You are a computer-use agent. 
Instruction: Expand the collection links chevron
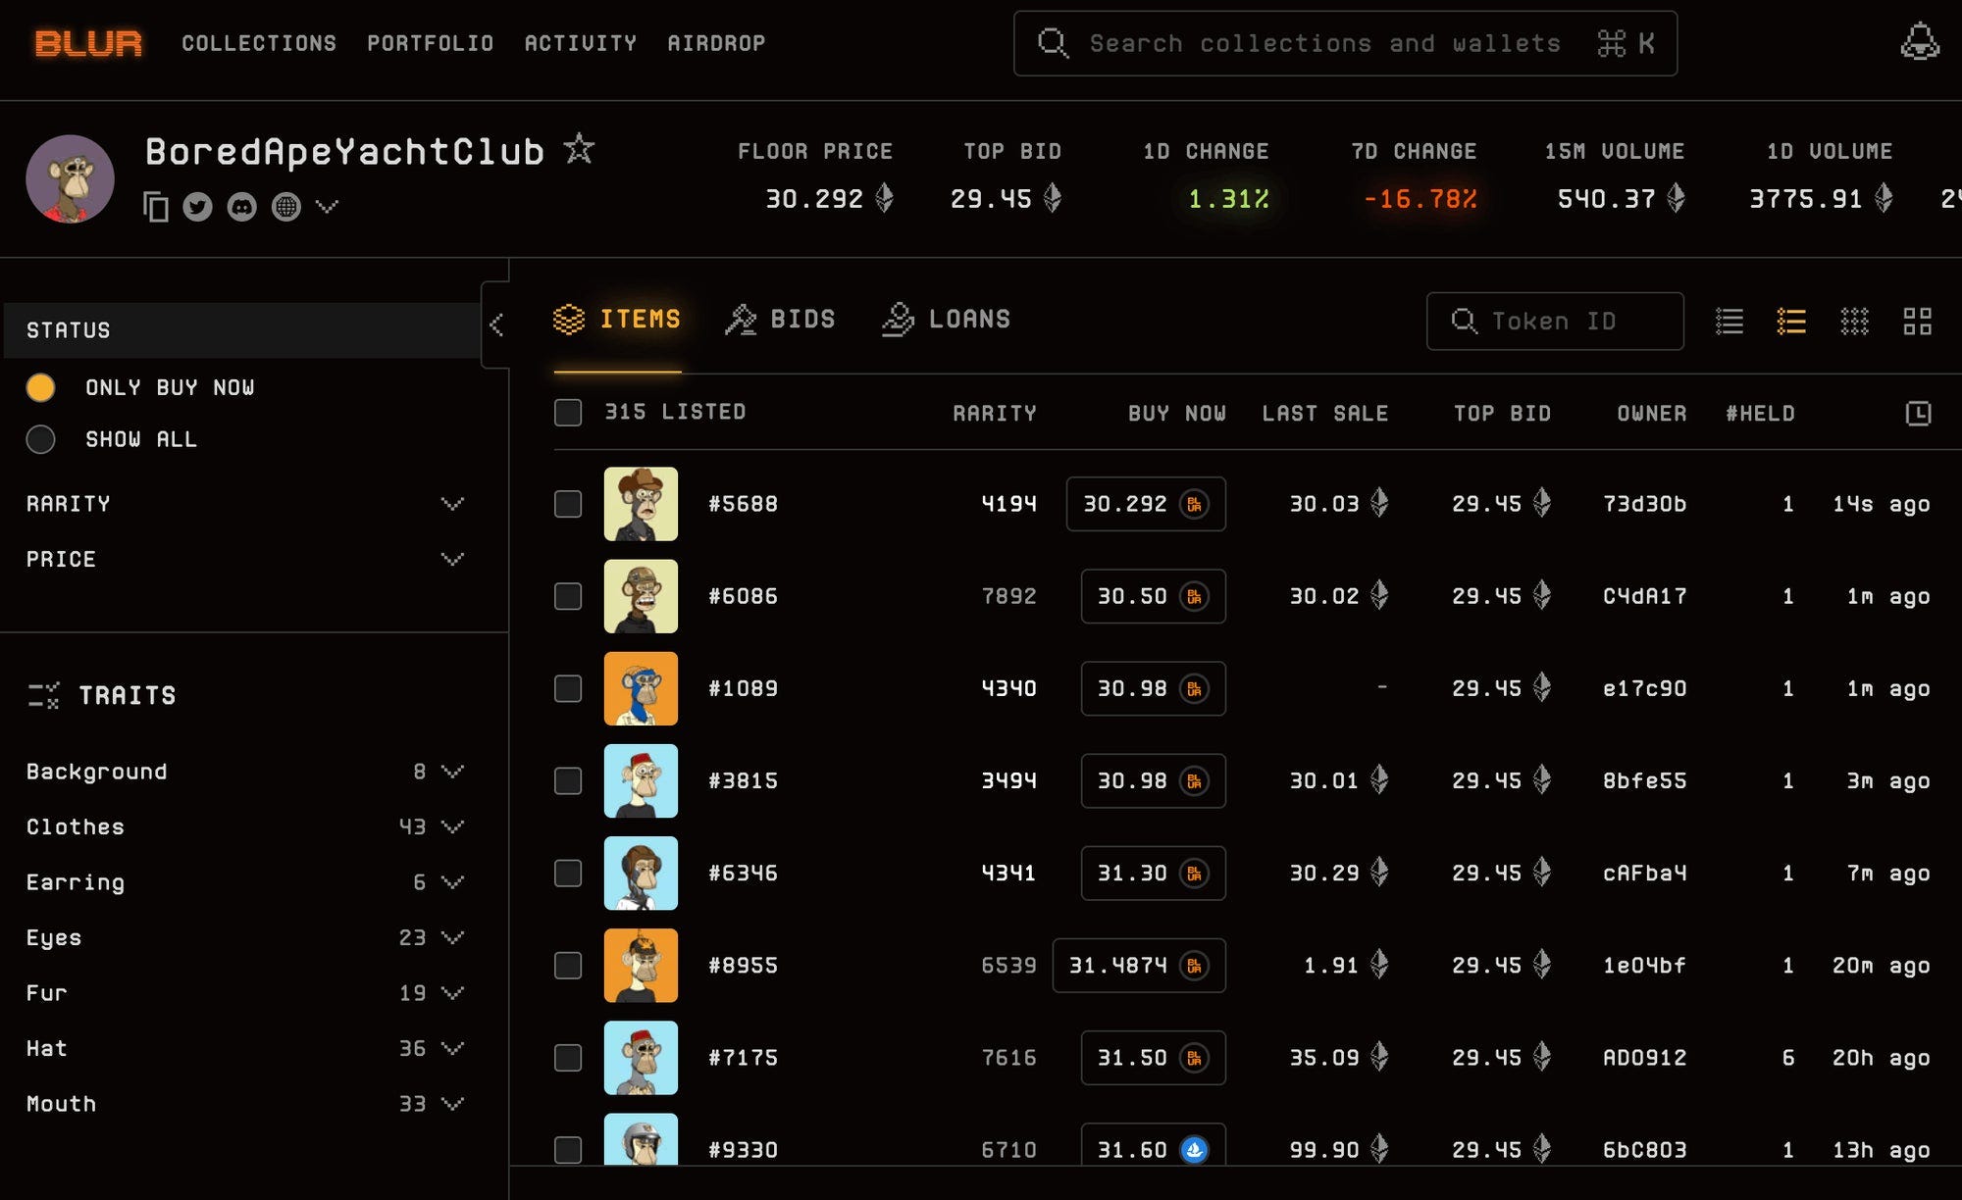click(327, 206)
